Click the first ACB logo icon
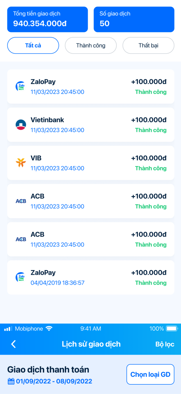181x394 pixels. (21, 201)
